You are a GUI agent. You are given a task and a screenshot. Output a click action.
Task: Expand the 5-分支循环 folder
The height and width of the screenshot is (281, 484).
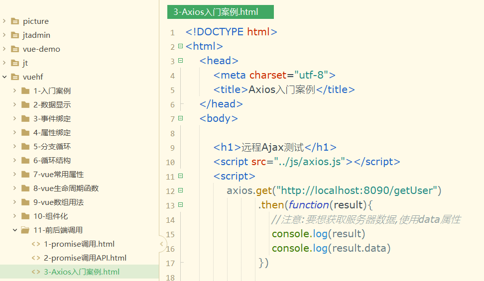14,146
